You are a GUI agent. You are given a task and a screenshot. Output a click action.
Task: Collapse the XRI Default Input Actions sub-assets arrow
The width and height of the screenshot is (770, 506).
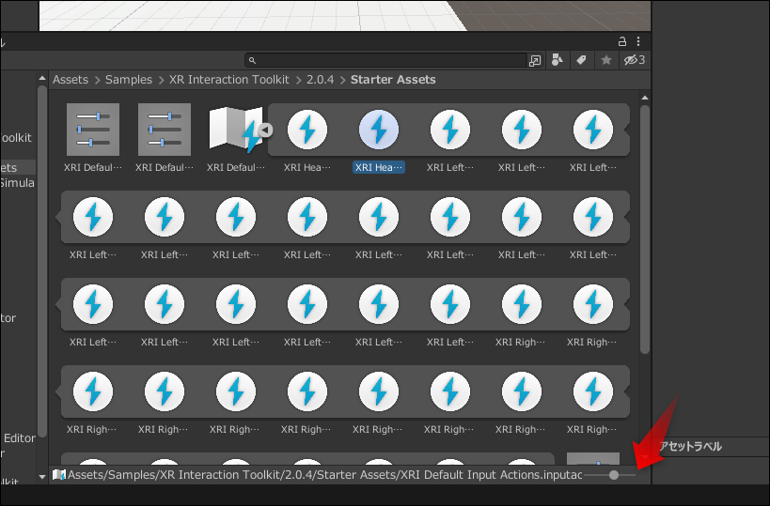click(x=265, y=130)
